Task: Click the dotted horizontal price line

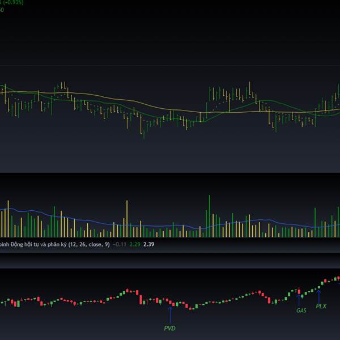Action: 170,65
